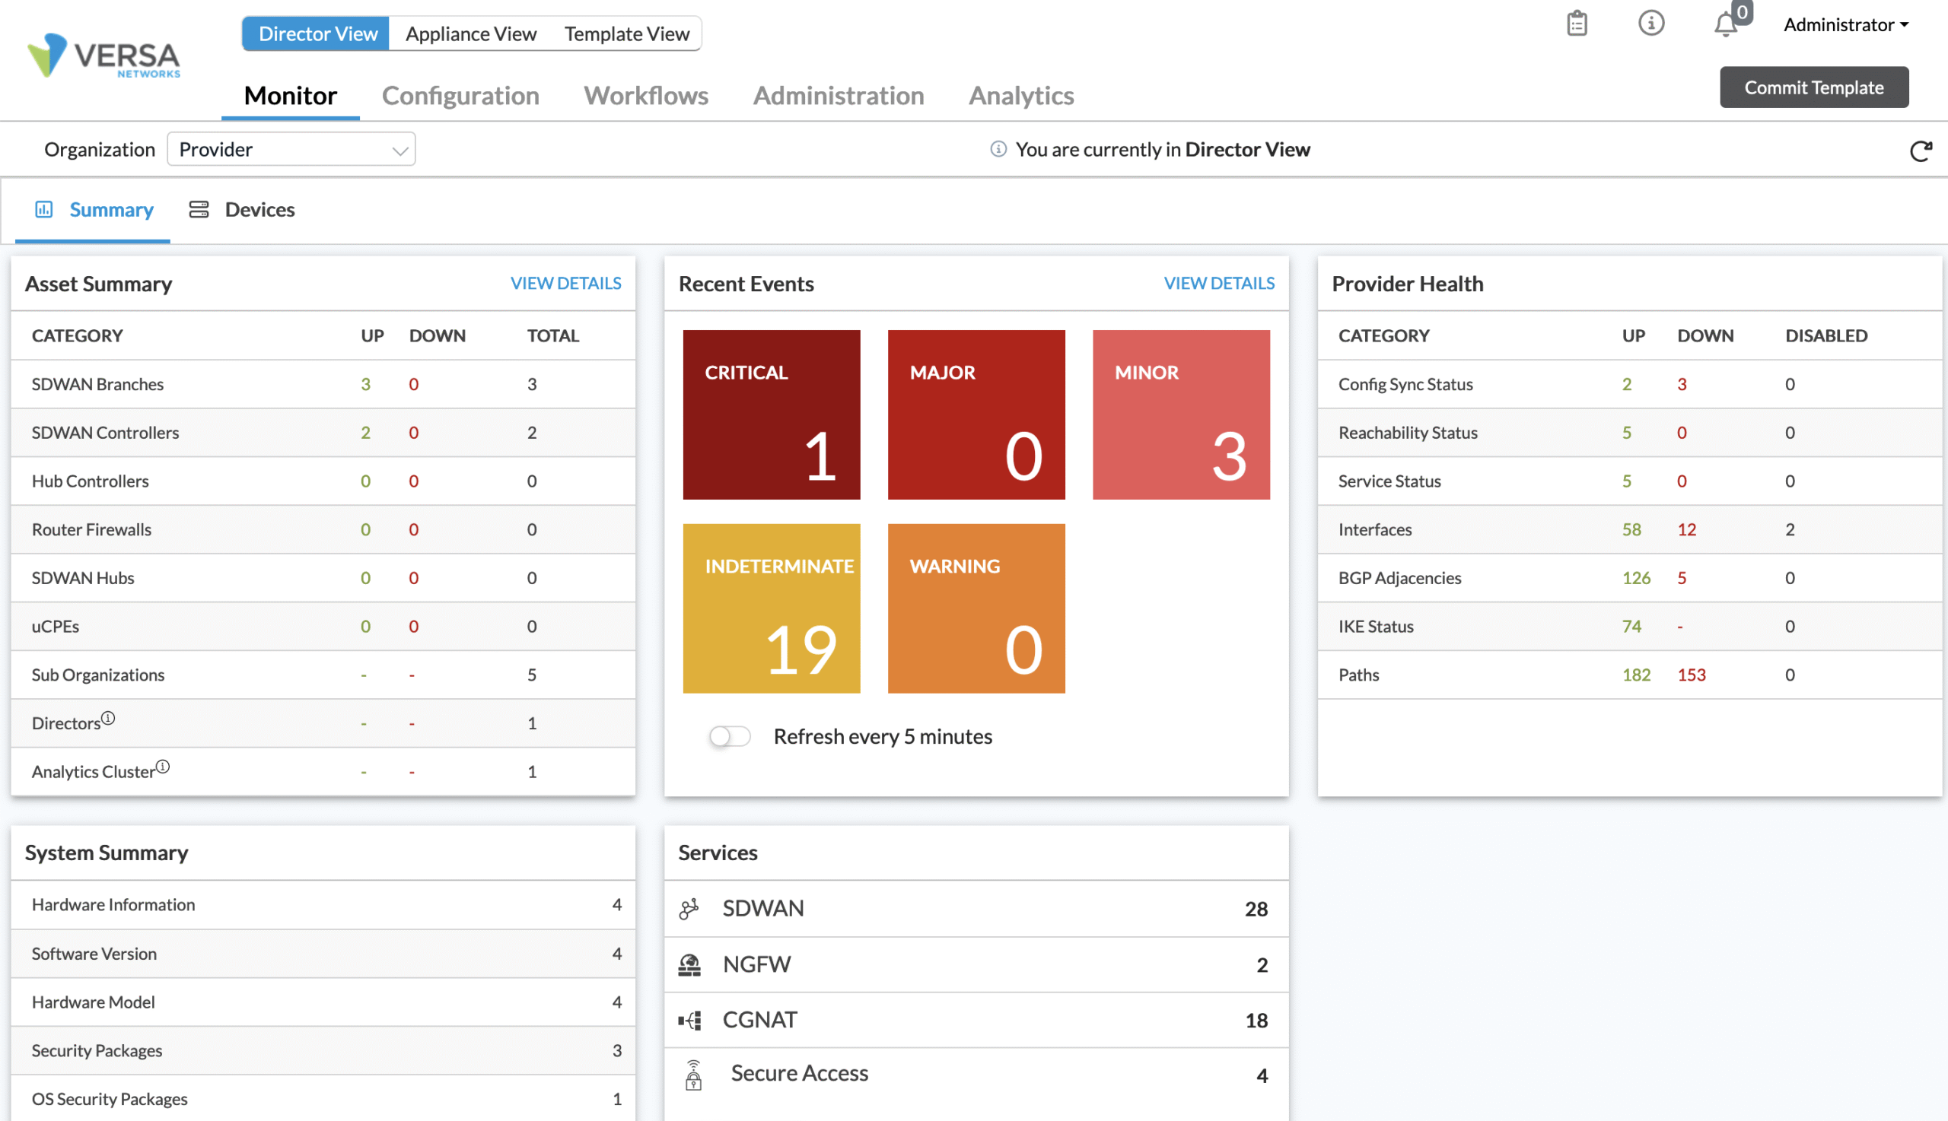Click Hardware Information row
The width and height of the screenshot is (1948, 1121).
pos(323,905)
